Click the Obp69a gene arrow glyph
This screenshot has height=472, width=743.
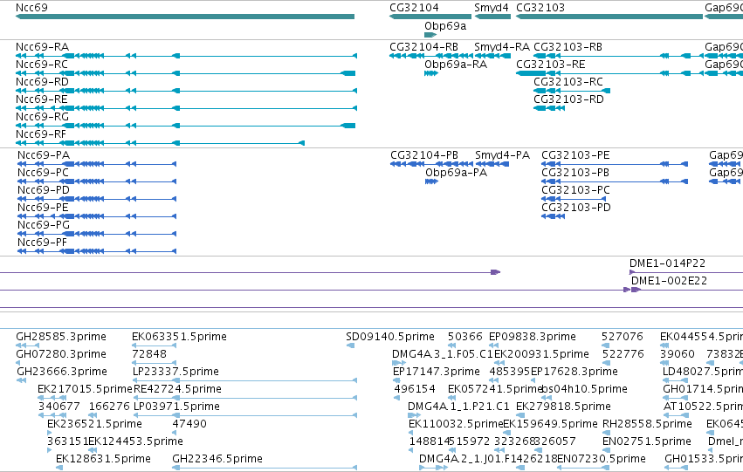tap(430, 35)
